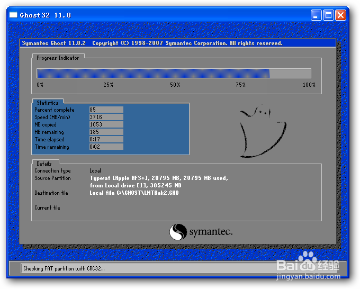Click the Local connection type value
Screen dimensions: 360x289
coord(95,171)
